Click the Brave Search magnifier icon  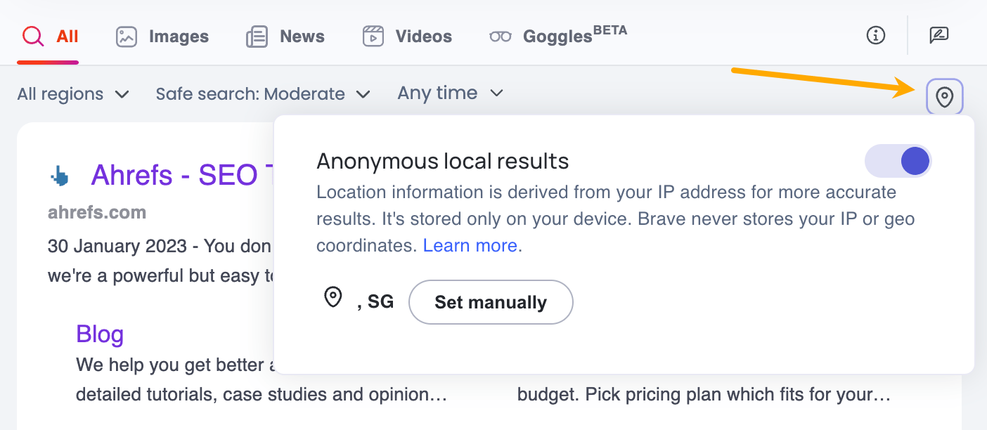(x=32, y=36)
